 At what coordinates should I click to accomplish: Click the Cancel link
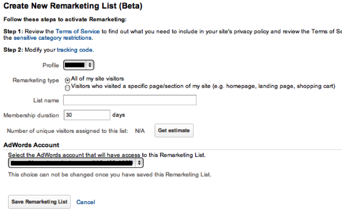point(86,202)
